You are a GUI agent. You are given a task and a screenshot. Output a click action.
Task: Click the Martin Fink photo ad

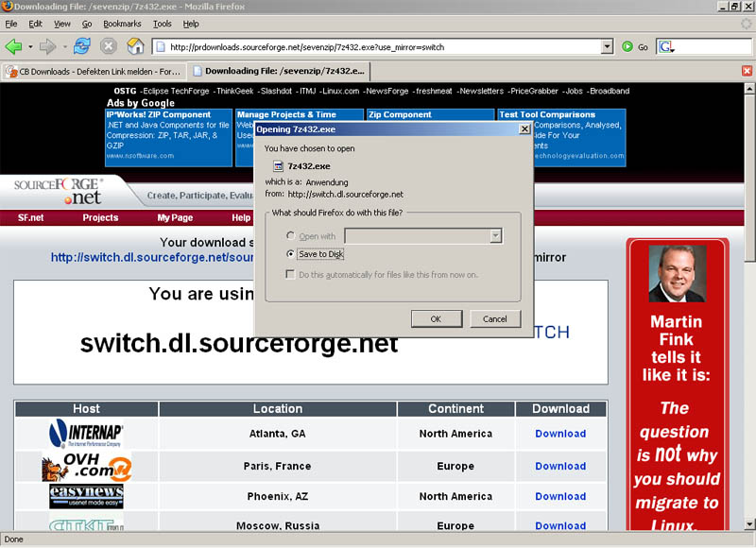678,274
